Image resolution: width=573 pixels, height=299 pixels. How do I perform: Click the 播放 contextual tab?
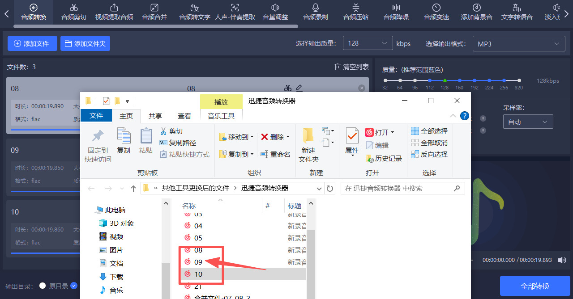tap(221, 102)
